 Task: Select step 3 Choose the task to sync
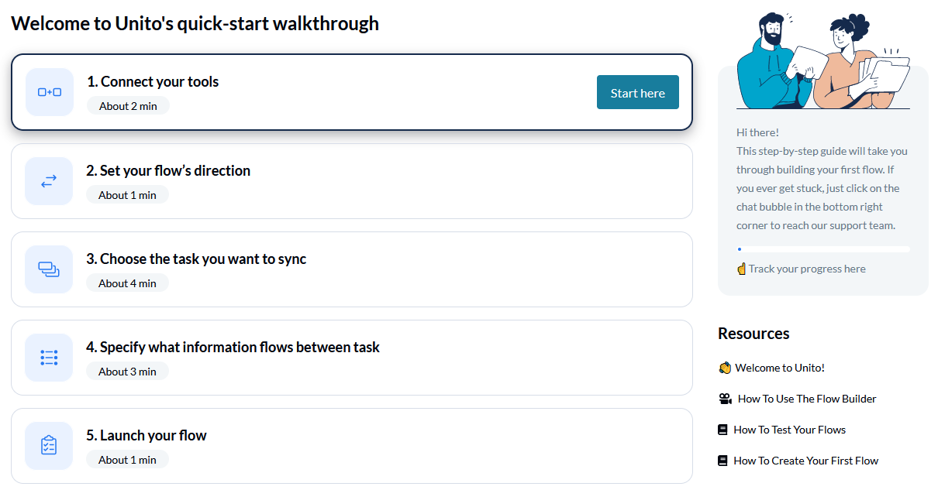(x=352, y=269)
